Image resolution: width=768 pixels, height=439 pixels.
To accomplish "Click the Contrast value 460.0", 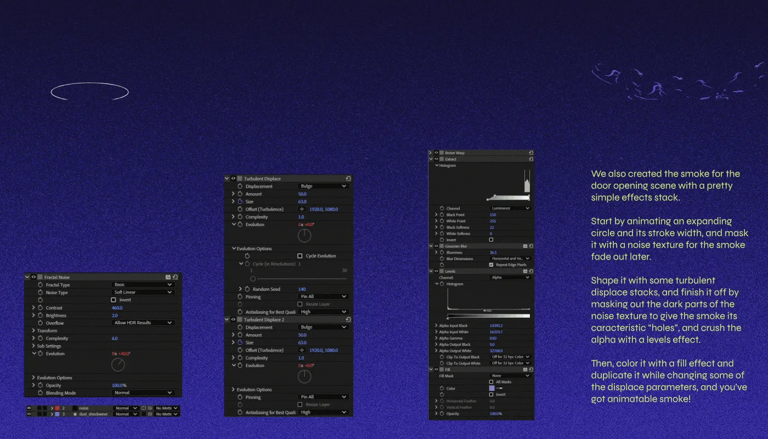I will [117, 308].
